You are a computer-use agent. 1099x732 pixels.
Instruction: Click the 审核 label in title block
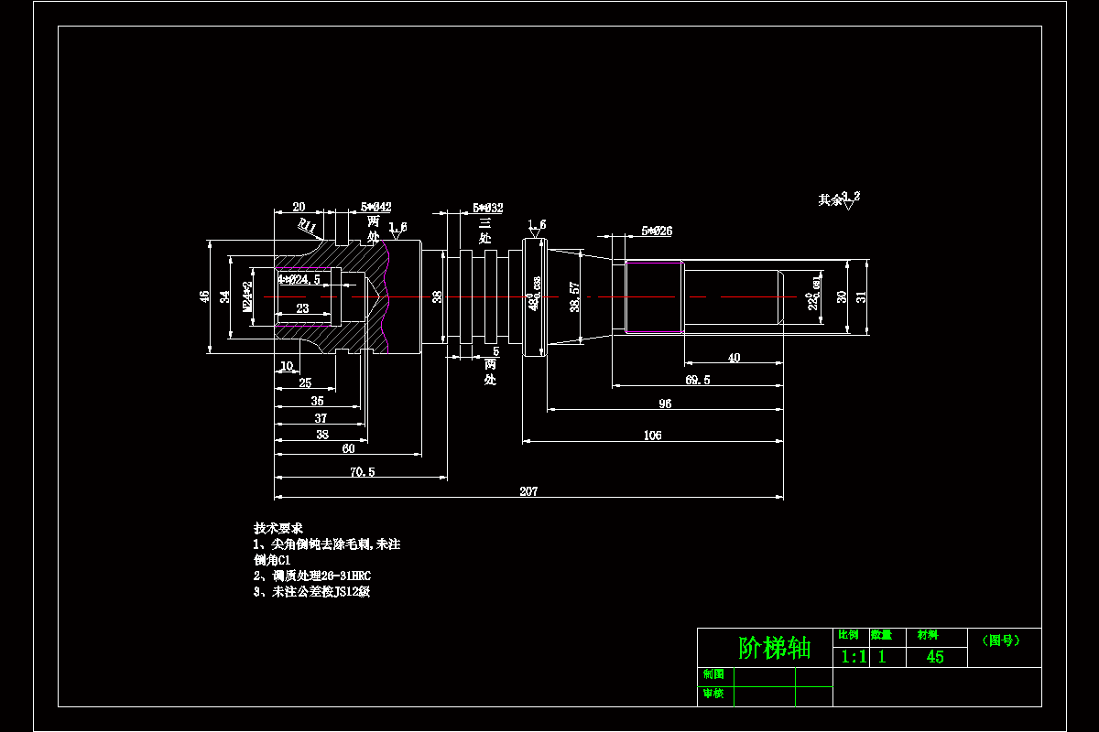tap(713, 694)
